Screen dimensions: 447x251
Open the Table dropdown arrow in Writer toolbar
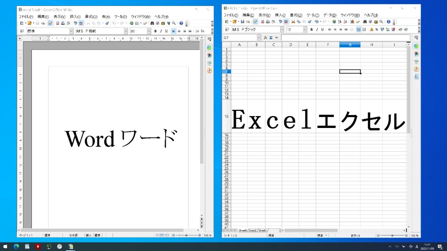(x=141, y=23)
